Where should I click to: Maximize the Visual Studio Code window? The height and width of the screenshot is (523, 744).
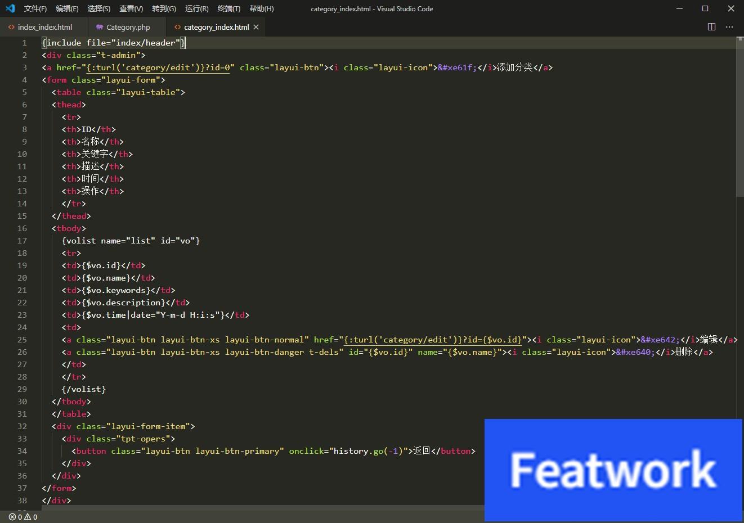pyautogui.click(x=705, y=8)
